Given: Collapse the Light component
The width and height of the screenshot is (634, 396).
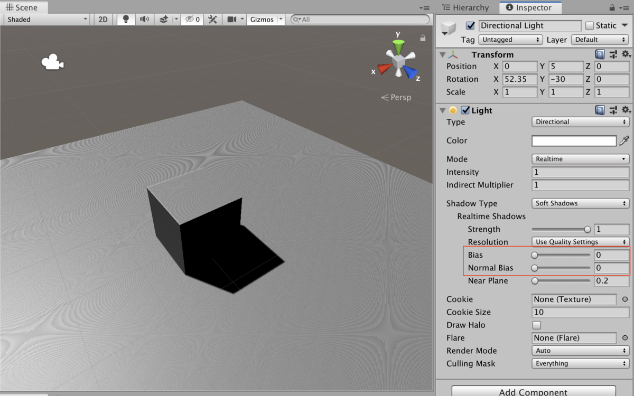Looking at the screenshot, I should 443,110.
